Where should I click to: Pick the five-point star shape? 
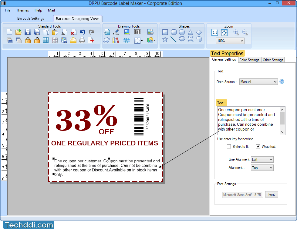(165, 39)
